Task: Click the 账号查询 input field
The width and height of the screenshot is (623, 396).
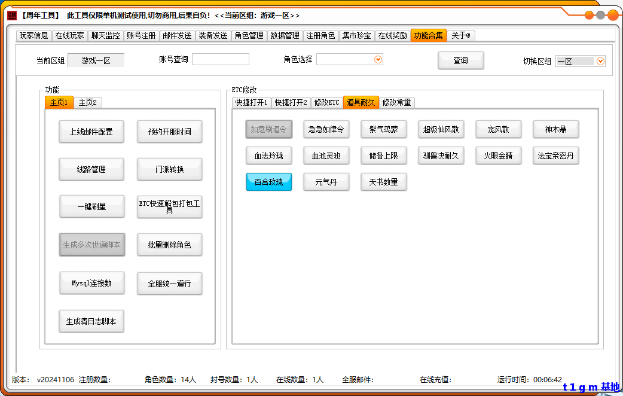Action: (220, 59)
